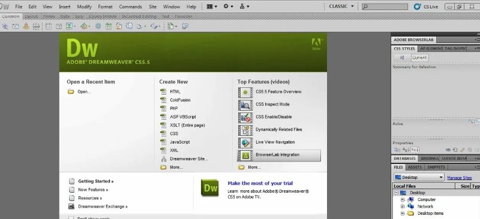Select the Layout tab in the Insert bar
Image resolution: width=480 pixels, height=219 pixels.
[31, 17]
